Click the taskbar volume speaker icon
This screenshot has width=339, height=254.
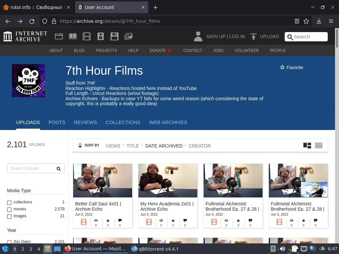[282, 249]
